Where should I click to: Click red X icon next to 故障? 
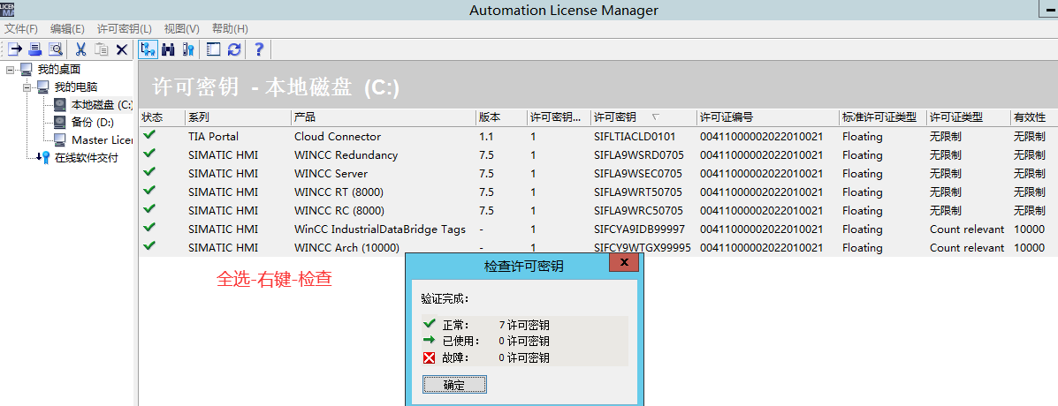[x=430, y=357]
